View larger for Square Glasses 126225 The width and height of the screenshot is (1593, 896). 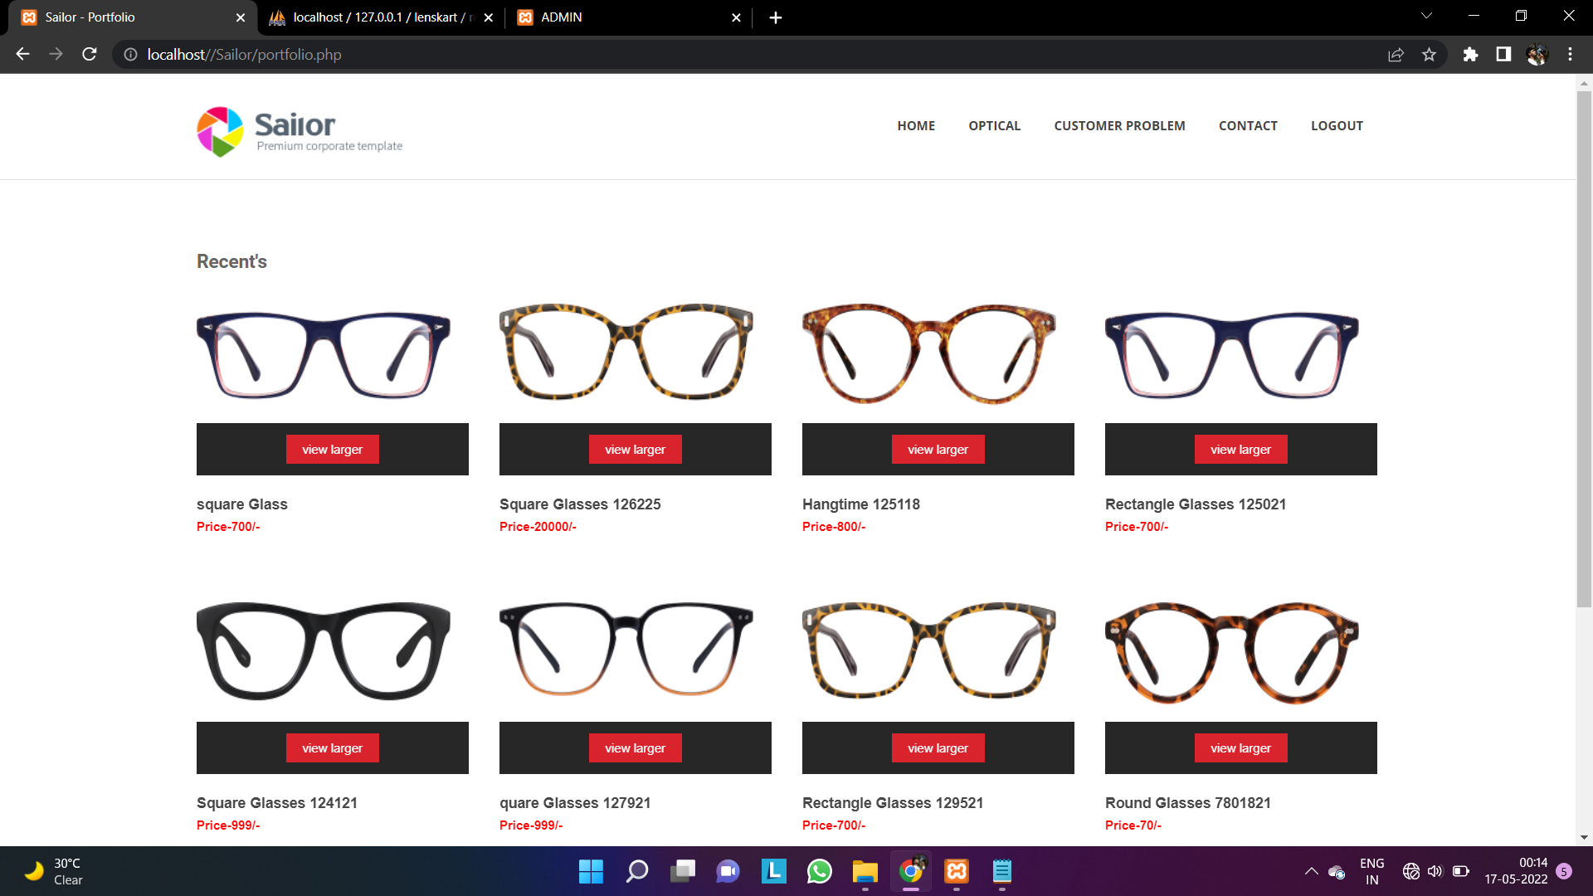(x=635, y=450)
